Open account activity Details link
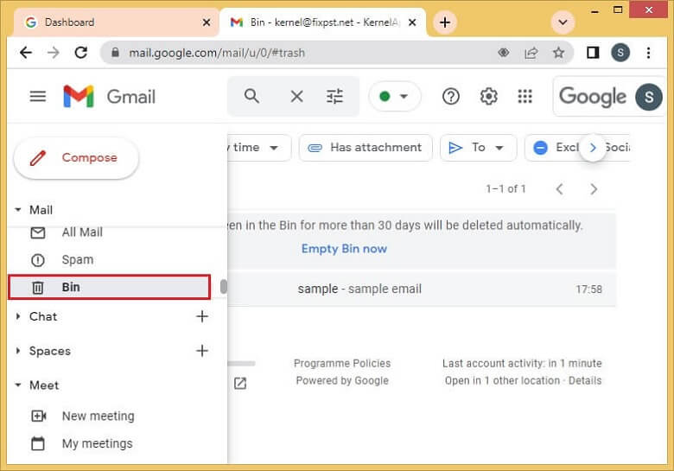Image resolution: width=674 pixels, height=471 pixels. pos(585,380)
